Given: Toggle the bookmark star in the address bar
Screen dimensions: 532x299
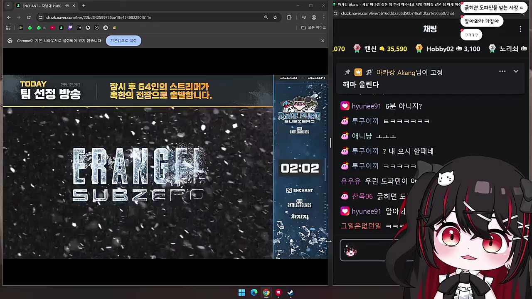Looking at the screenshot, I should [x=275, y=17].
